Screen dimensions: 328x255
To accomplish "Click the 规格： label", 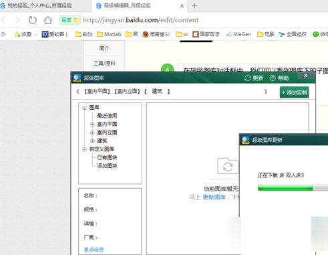I will pyautogui.click(x=91, y=209).
